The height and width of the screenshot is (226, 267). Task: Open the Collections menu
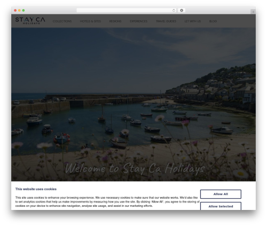click(62, 21)
